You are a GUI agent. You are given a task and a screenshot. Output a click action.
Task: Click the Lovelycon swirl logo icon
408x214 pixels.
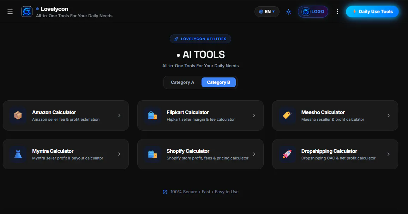(x=27, y=12)
